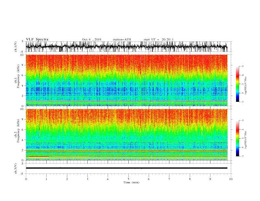Image resolution: width=260 pixels, height=201 pixels.
Task: Click the time axis tick label "7"
Action: tap(169, 179)
